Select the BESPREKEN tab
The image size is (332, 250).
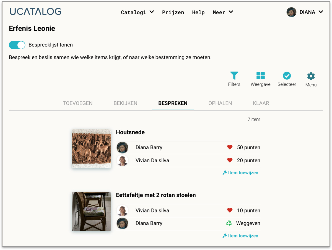tap(173, 103)
